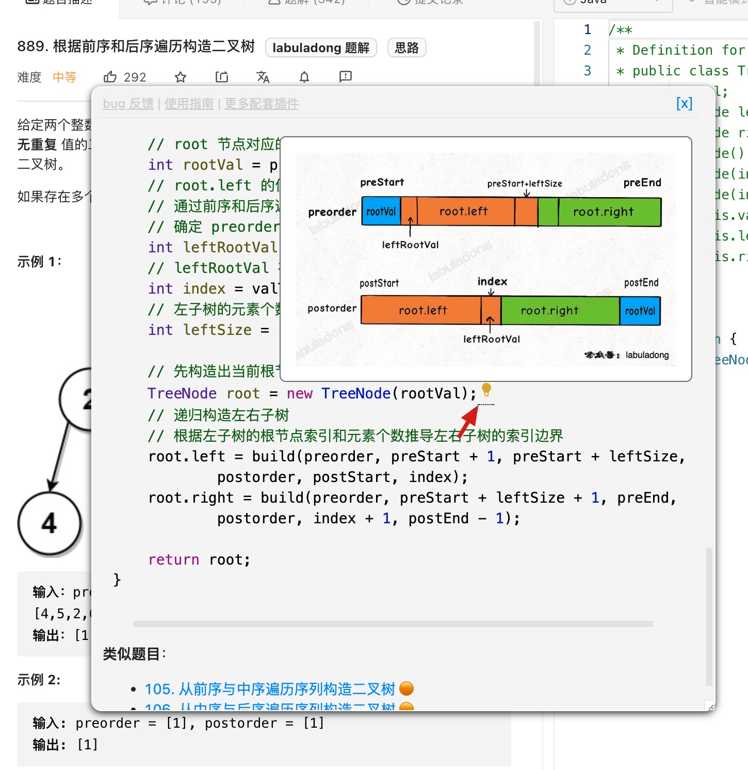Click the preorder/postorder diagram image
Screen dimensions: 748x770
(486, 259)
